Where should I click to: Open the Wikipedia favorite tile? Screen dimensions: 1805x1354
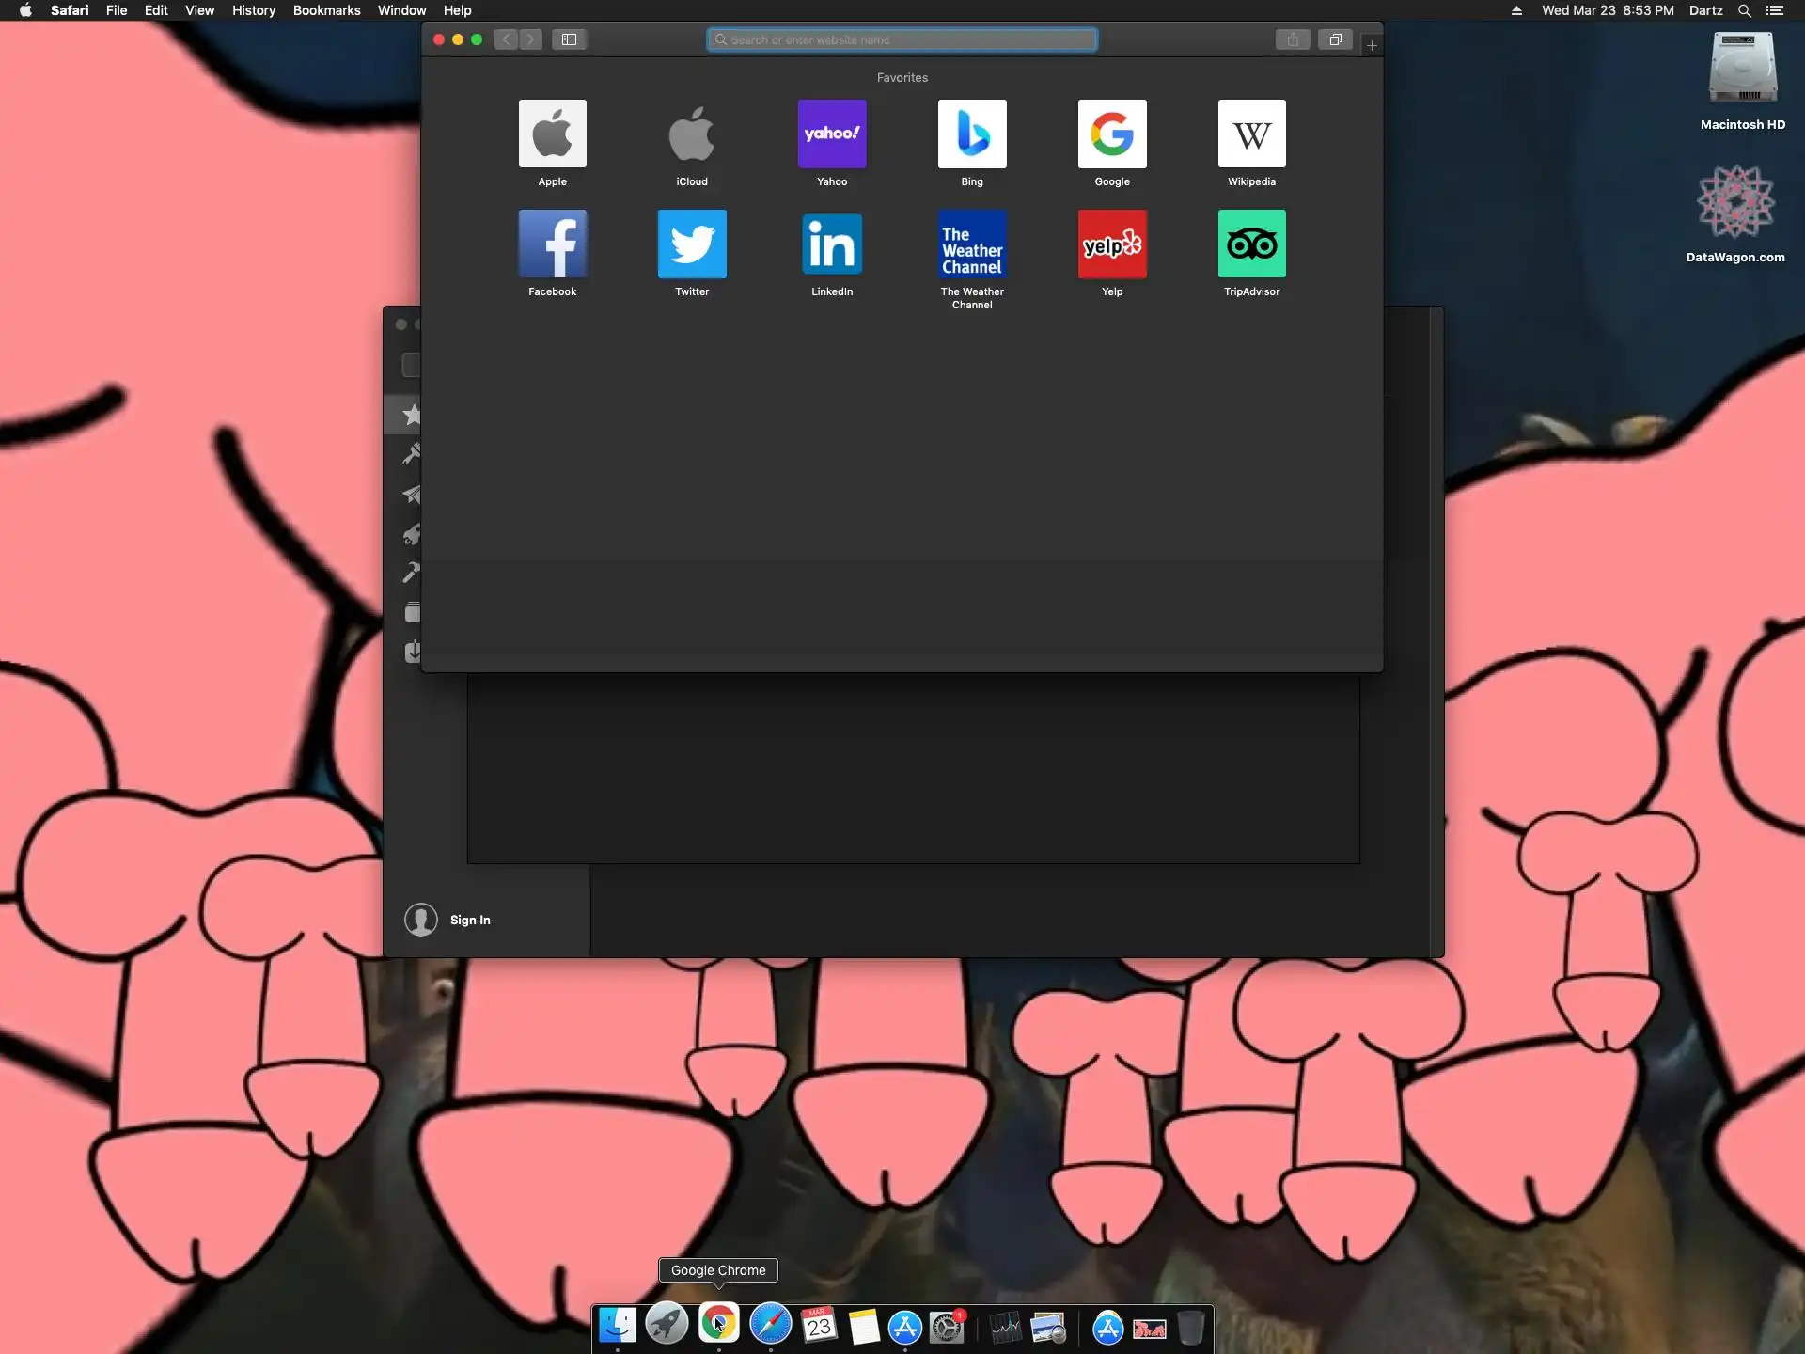1251,134
